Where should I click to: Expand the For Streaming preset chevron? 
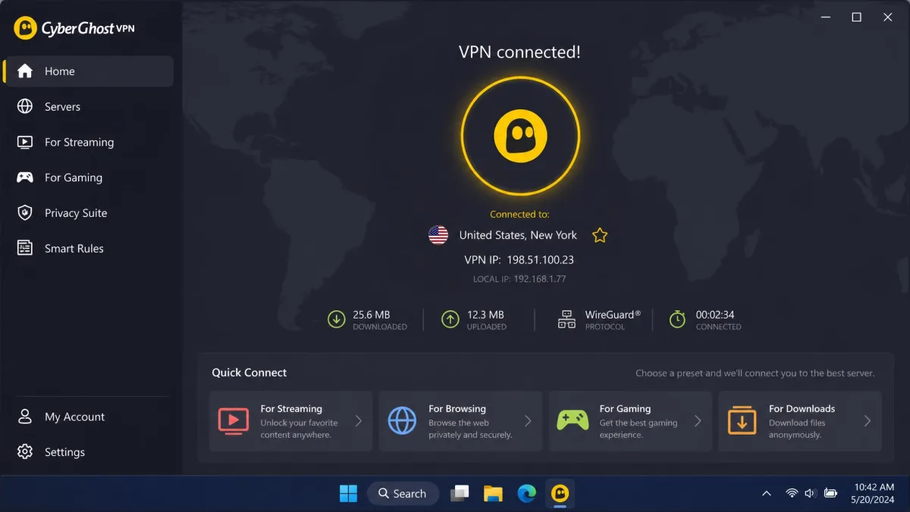[359, 421]
